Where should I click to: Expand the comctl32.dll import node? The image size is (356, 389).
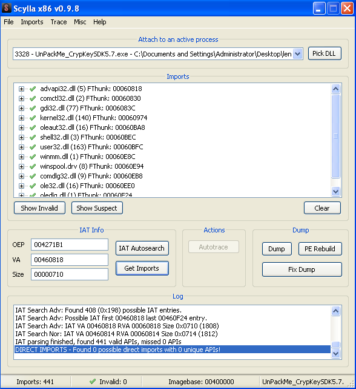click(22, 98)
